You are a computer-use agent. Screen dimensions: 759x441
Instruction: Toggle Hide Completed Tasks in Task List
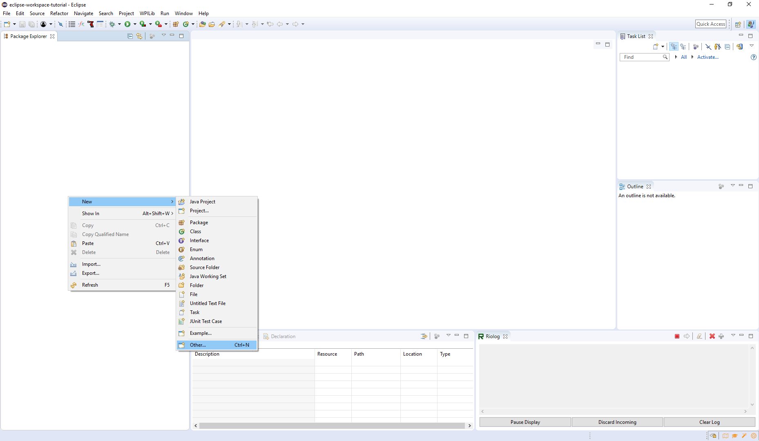pos(708,47)
